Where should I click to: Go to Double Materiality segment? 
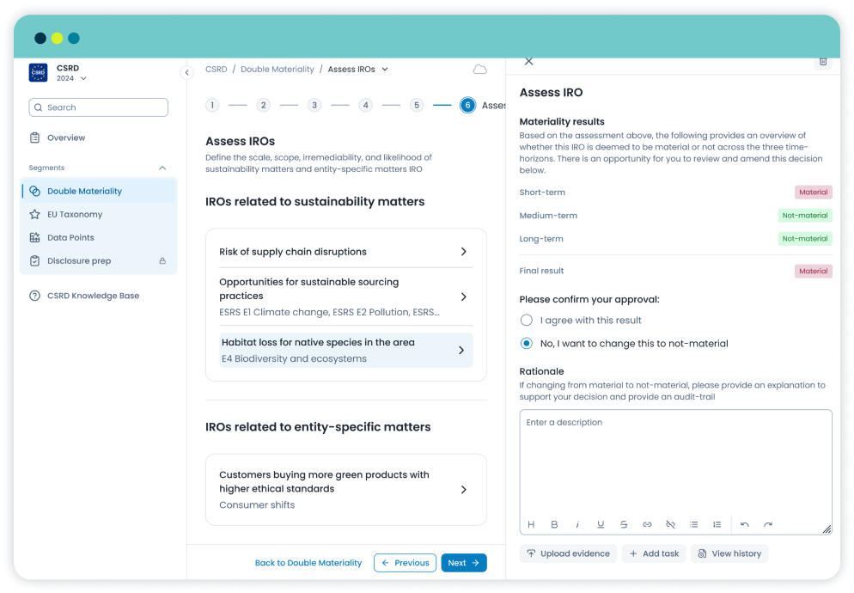(x=98, y=192)
